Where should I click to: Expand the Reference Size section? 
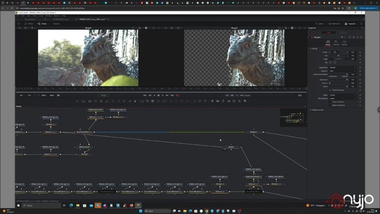tap(317, 110)
